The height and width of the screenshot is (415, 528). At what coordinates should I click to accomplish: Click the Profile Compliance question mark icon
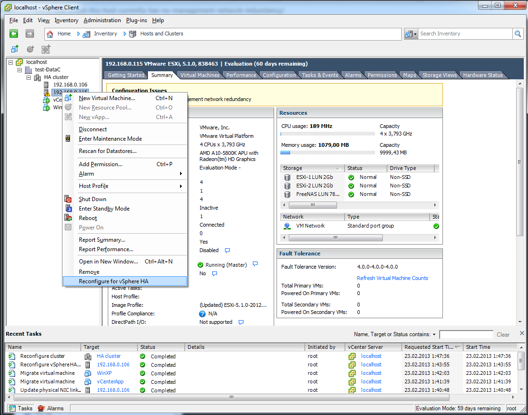click(202, 314)
